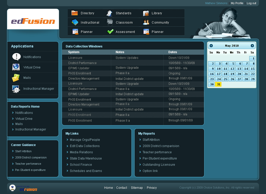Select Contact in the footer menu
Image resolution: width=266 pixels, height=194 pixels.
click(122, 188)
